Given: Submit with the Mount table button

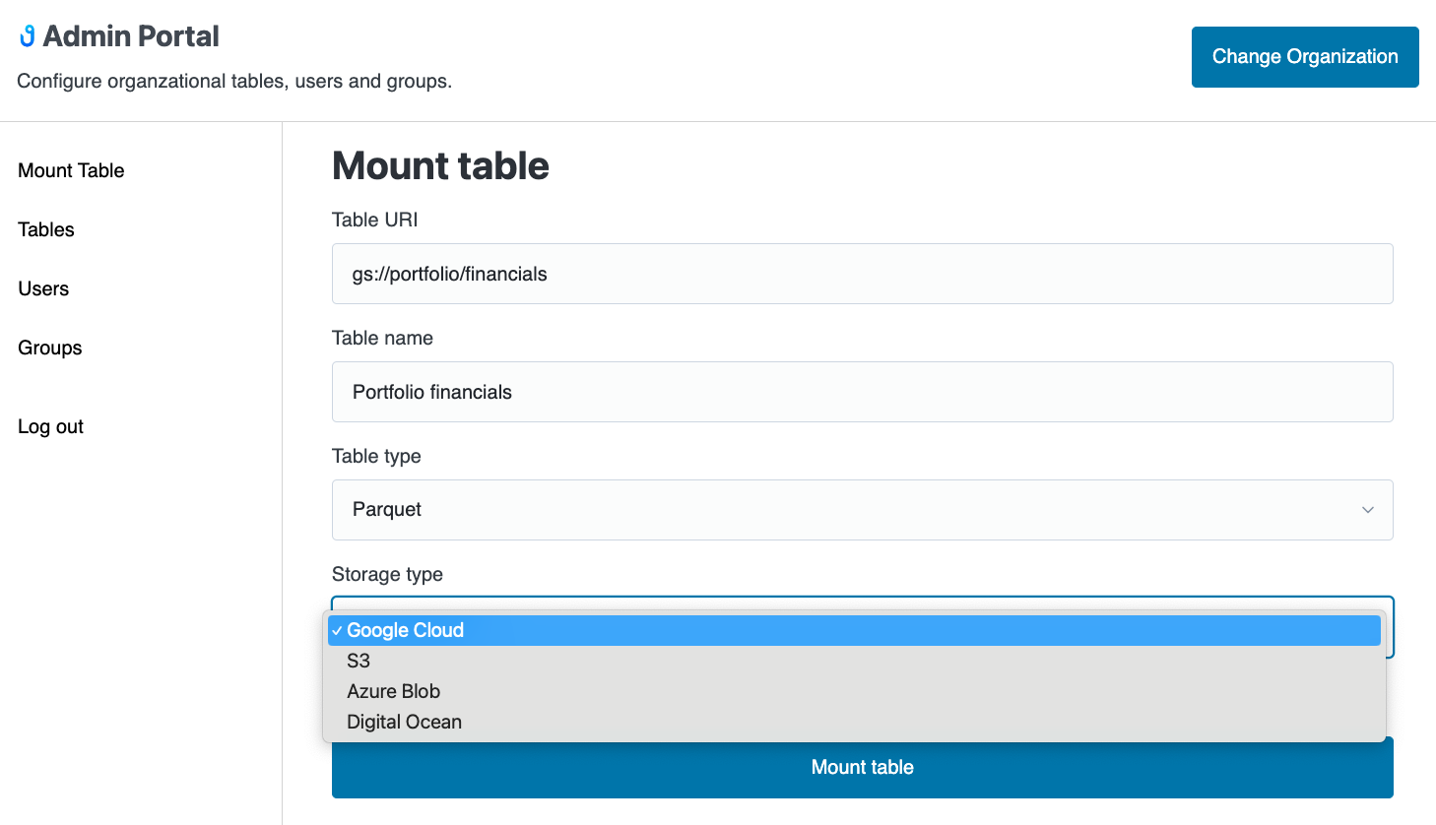Looking at the screenshot, I should pos(861,768).
